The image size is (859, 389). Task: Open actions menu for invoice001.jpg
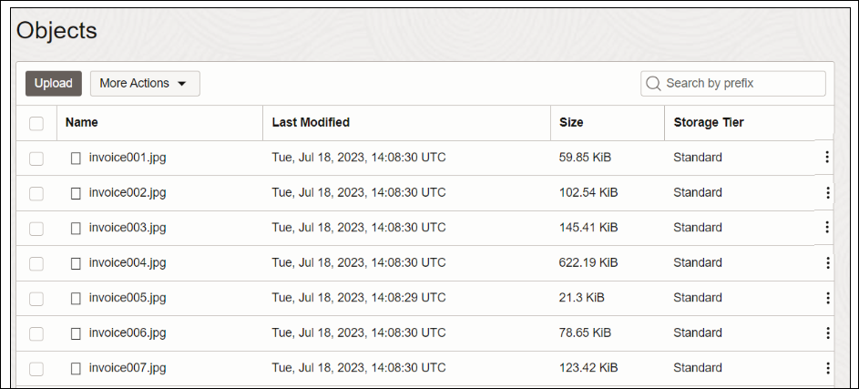pyautogui.click(x=827, y=158)
